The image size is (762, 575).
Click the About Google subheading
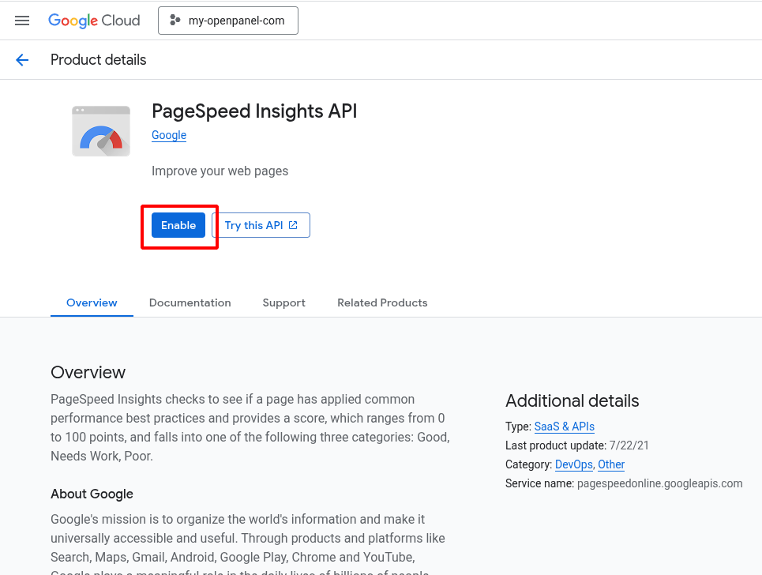tap(92, 494)
